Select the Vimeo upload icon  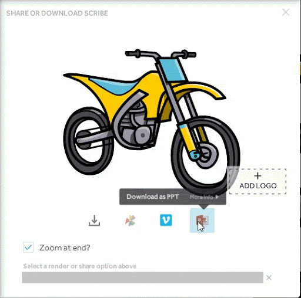tap(166, 220)
